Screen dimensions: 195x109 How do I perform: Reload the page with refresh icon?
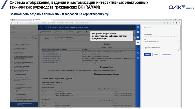[17, 23]
